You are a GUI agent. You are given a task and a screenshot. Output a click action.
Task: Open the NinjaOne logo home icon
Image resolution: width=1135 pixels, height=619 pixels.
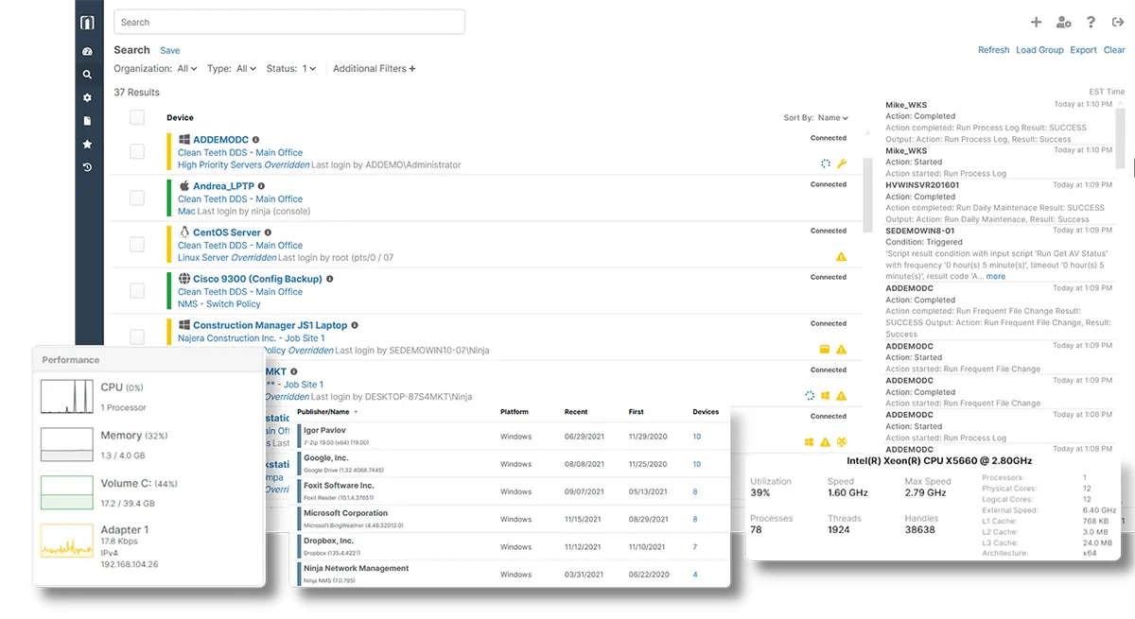click(88, 23)
